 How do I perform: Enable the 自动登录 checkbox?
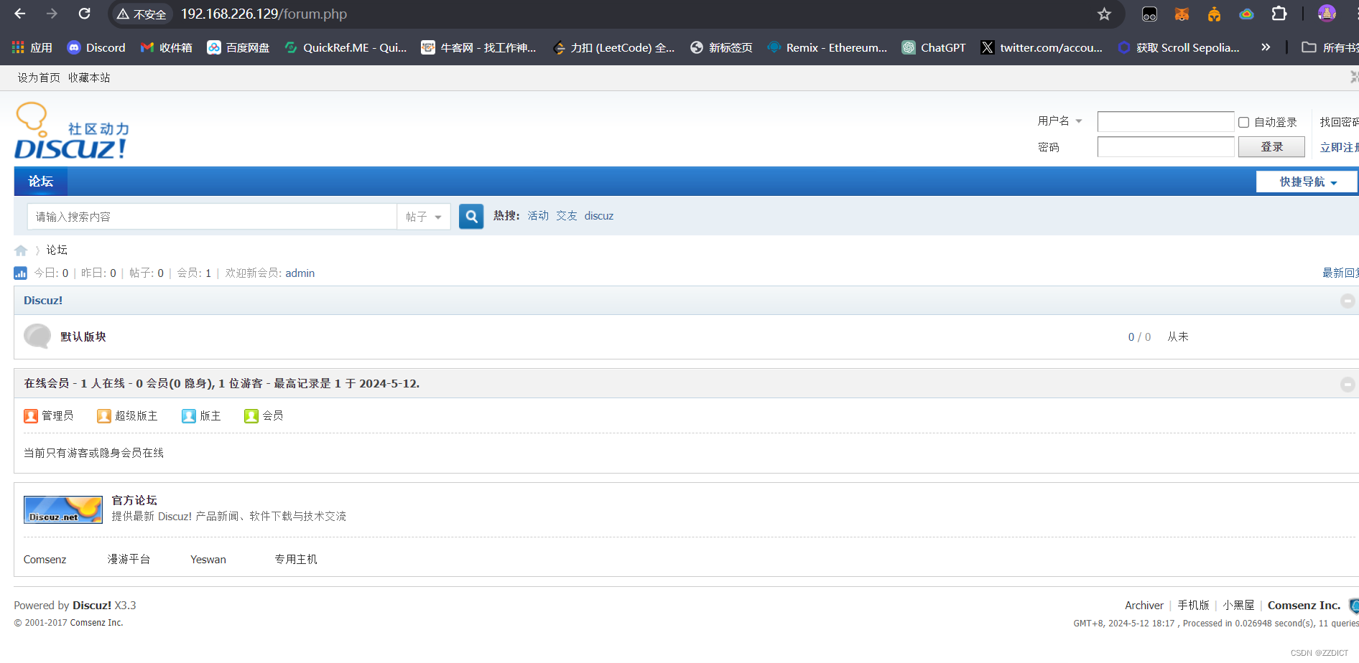click(x=1244, y=123)
